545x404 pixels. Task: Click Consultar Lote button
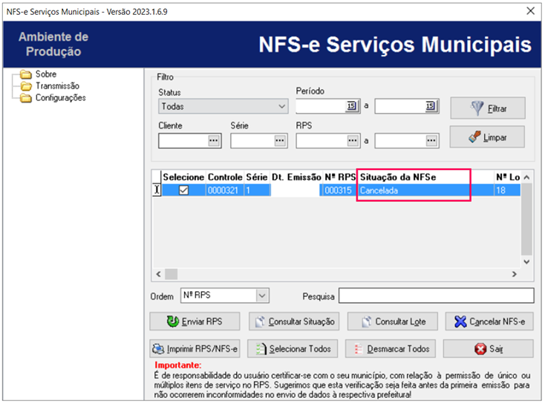pos(391,322)
